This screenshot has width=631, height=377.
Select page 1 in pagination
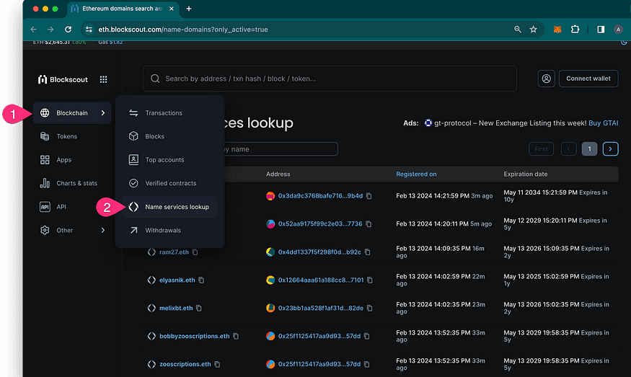point(590,149)
